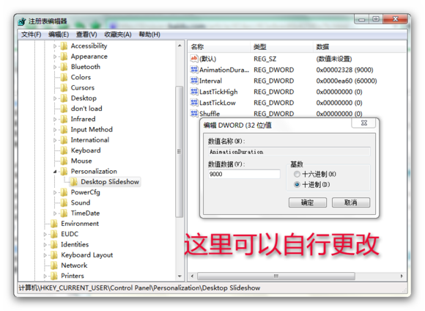Viewport: 425px width, 311px height.
Task: Click the Appearance folder icon
Action: click(64, 56)
